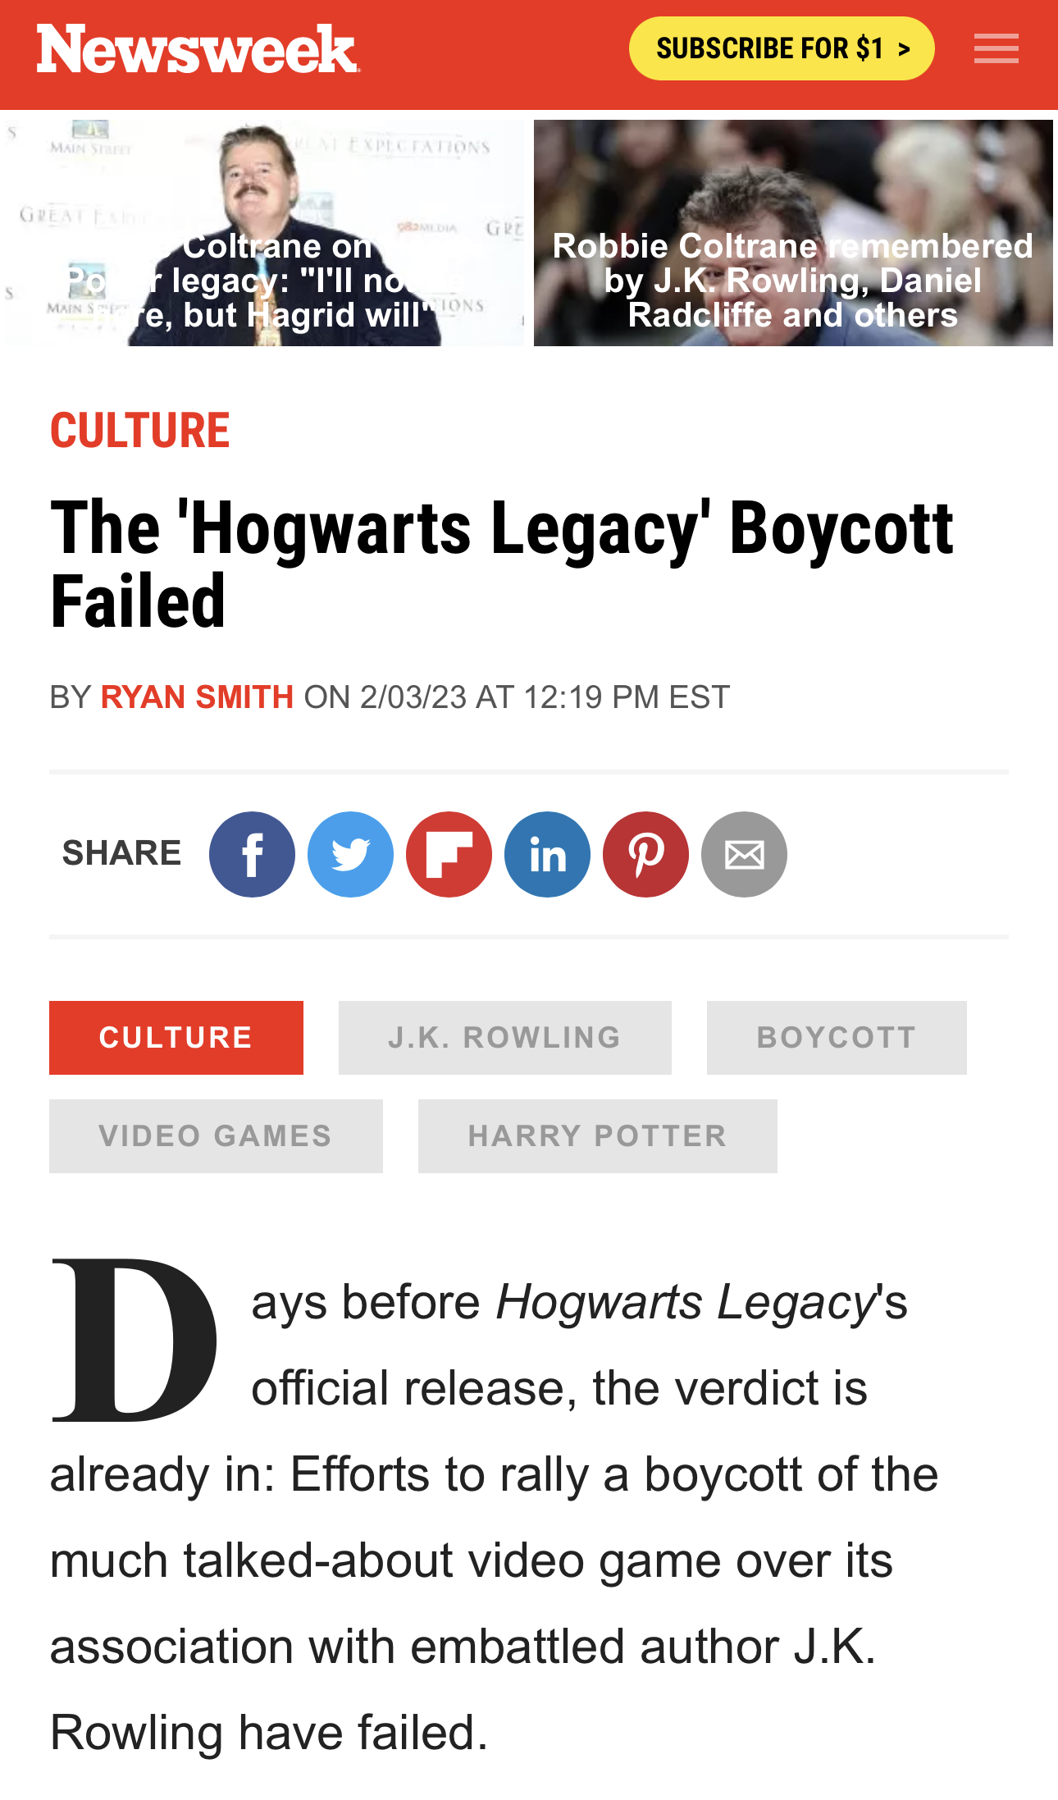Share article on Pinterest
Viewport: 1058px width, 1800px height.
click(x=645, y=854)
